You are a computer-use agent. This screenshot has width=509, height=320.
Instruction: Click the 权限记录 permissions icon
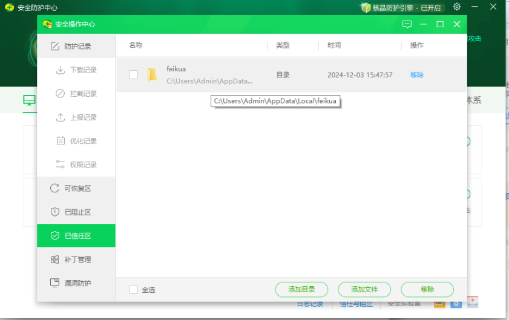pos(61,165)
